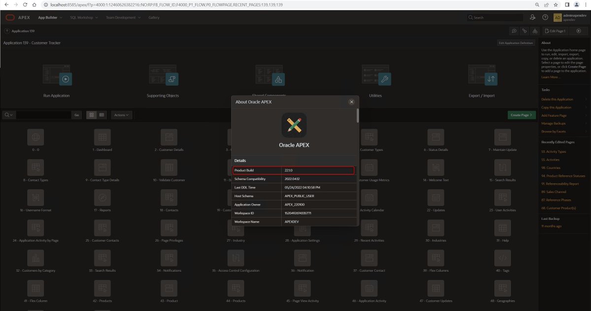Click the Add Feature Page link
Image resolution: width=591 pixels, height=311 pixels.
point(554,115)
